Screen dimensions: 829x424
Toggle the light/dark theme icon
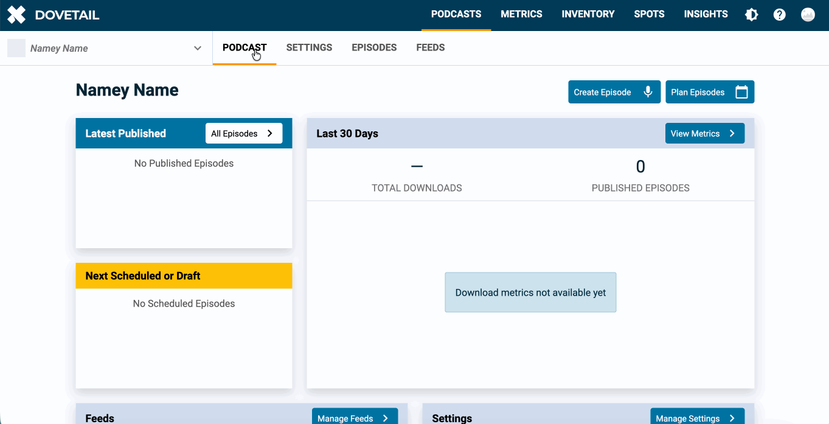click(752, 15)
